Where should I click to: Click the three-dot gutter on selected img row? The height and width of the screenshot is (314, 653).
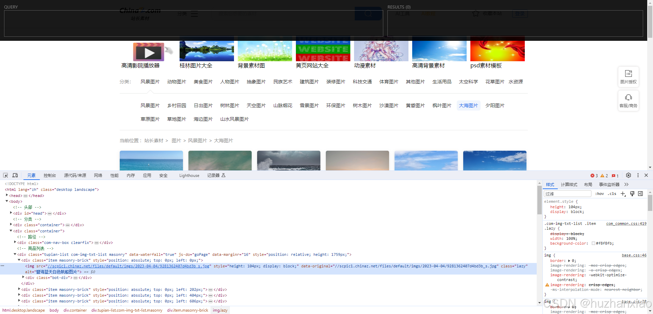pos(2,266)
